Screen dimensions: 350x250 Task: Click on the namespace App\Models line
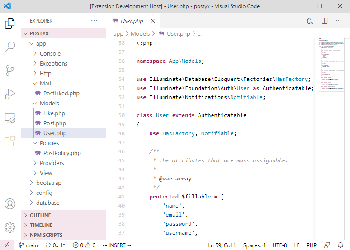tap(170, 61)
